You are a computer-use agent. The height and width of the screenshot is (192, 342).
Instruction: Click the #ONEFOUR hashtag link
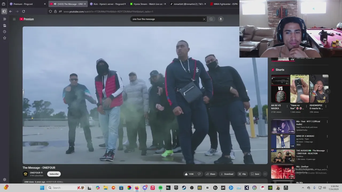[51, 182]
